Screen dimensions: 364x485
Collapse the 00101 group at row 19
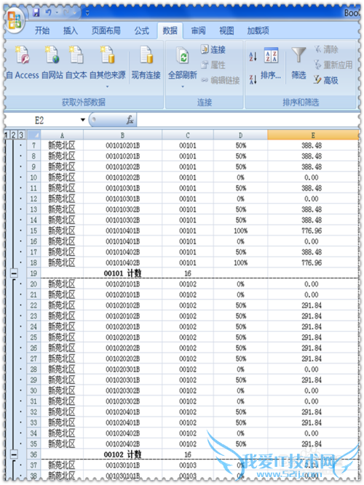point(14,273)
